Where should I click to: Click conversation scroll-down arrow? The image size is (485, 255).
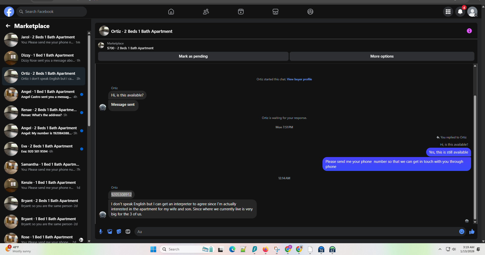pos(475,222)
